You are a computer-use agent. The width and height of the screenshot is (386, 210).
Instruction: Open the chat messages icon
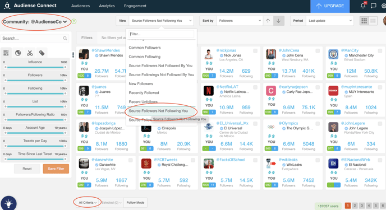click(374, 6)
